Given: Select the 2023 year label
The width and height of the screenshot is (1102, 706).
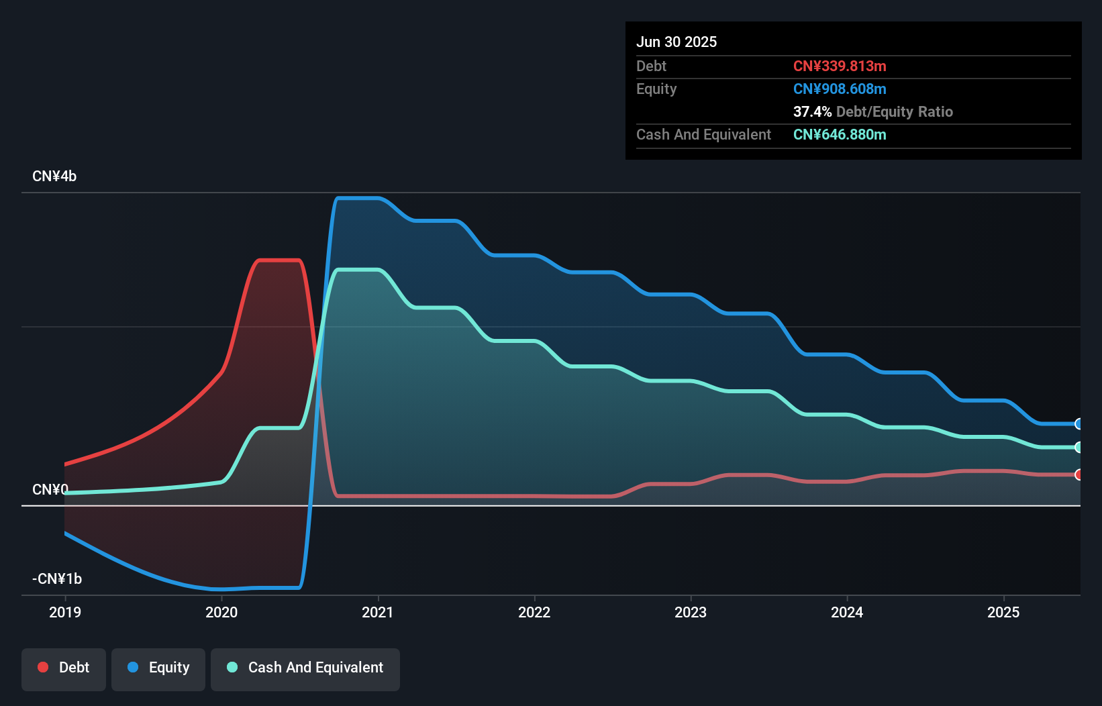Looking at the screenshot, I should coord(691,612).
